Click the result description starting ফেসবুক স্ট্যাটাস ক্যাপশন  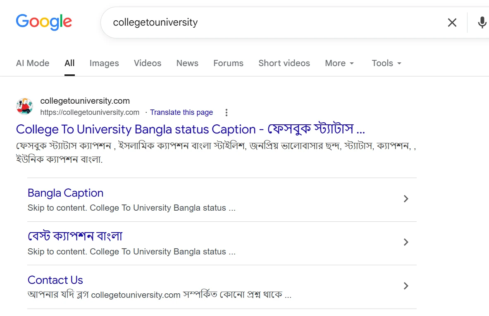(216, 153)
